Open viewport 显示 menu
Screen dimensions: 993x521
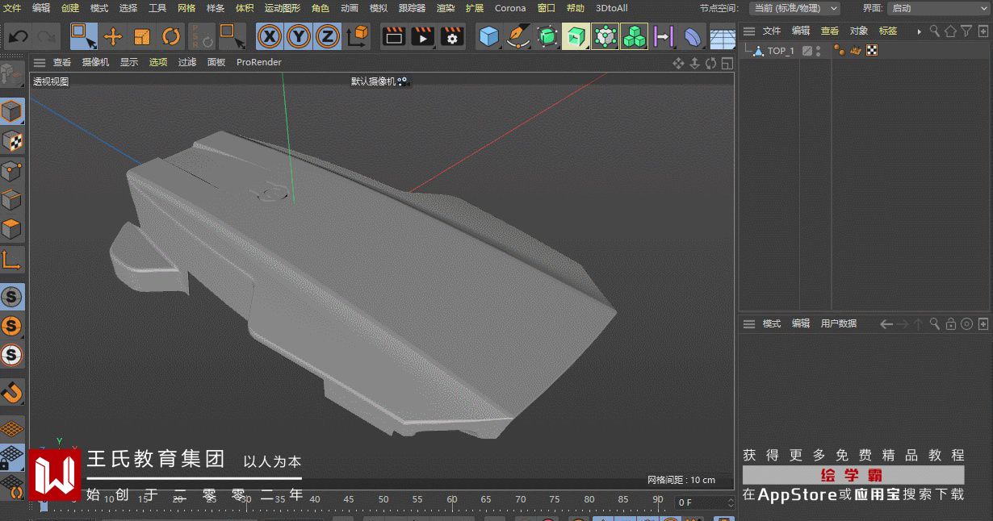point(129,62)
